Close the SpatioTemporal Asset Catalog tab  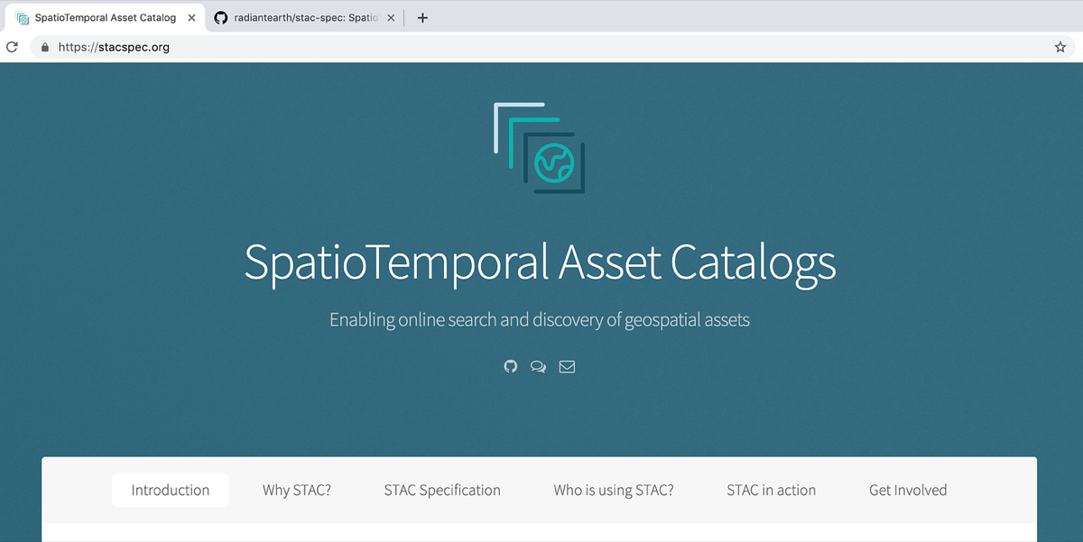click(191, 18)
